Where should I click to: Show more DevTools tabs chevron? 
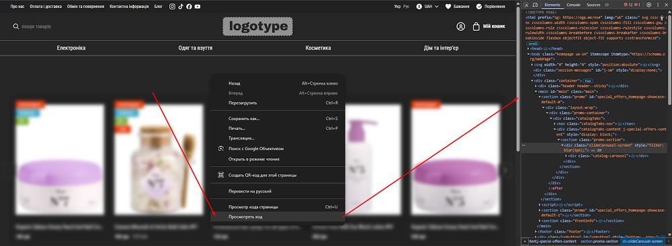(606, 5)
